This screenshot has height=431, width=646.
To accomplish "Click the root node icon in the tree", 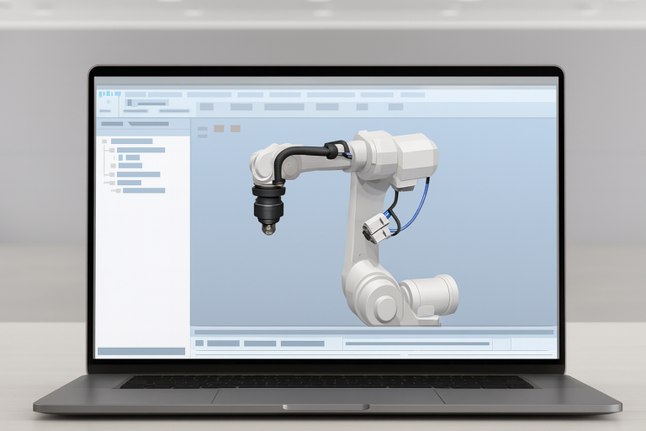I will (105, 141).
